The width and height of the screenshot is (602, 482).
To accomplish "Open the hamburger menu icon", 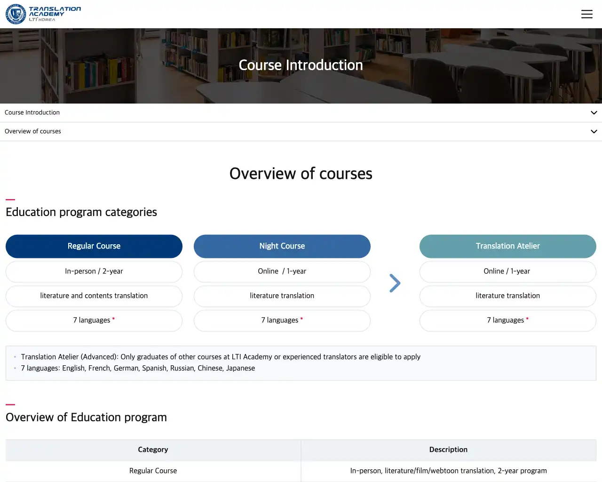I will click(x=586, y=14).
